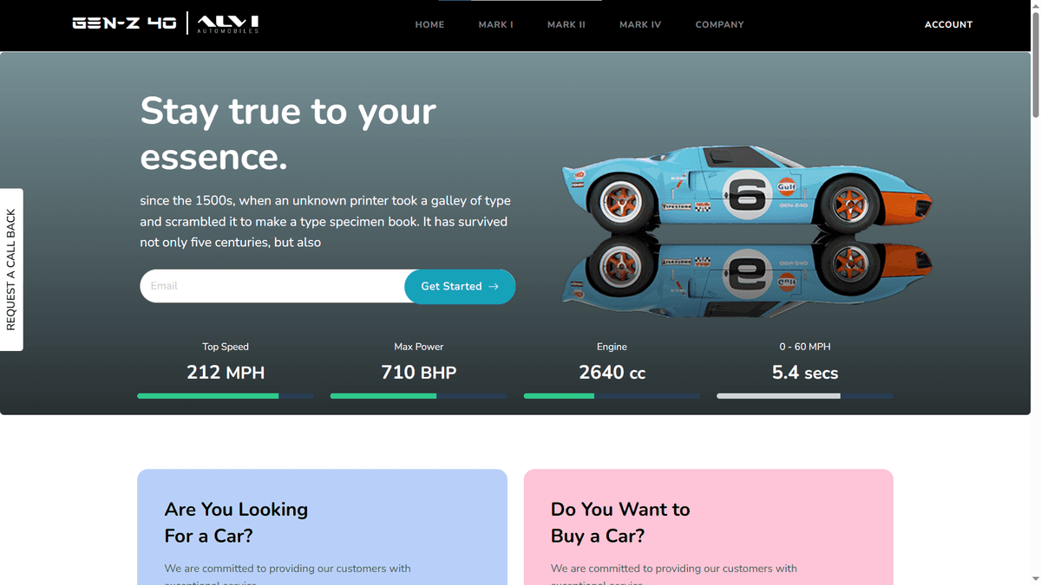Click the "Stay true to your essence" heading
The height and width of the screenshot is (585, 1041).
288,134
